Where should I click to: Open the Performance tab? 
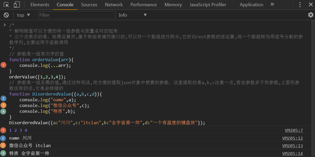tap(144, 5)
